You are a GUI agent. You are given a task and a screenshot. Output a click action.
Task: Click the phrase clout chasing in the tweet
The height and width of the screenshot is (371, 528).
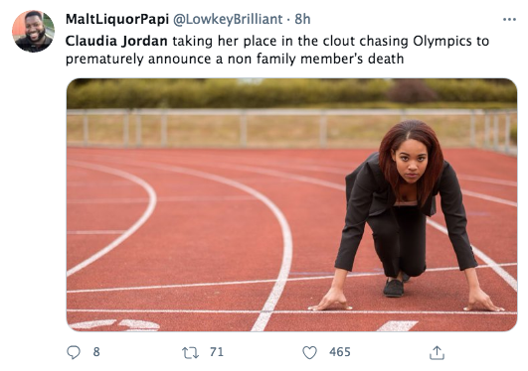pos(365,42)
